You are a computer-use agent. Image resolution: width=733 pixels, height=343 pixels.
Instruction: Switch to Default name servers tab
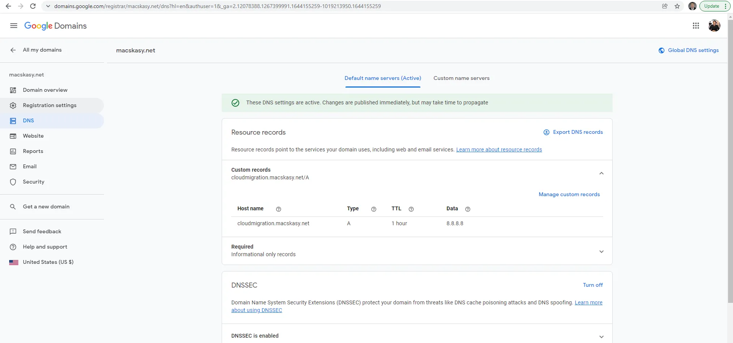tap(383, 78)
